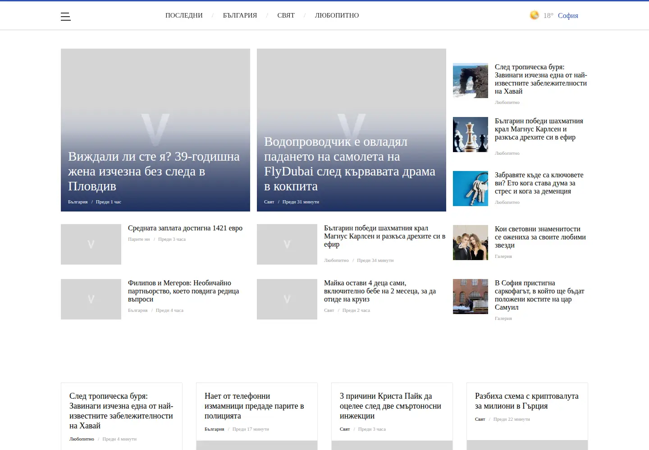This screenshot has width=649, height=450.
Task: Open bottom card about Hawaii tropical storm
Action: pyautogui.click(x=121, y=411)
